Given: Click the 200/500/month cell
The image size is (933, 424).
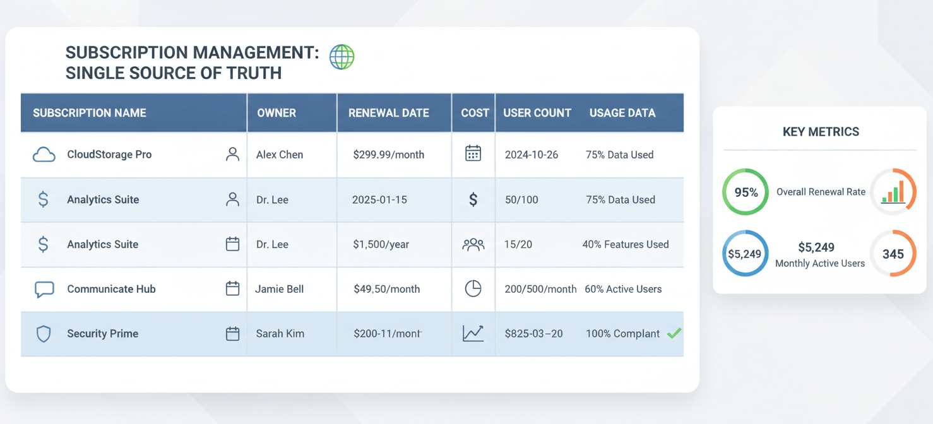Looking at the screenshot, I should point(541,289).
